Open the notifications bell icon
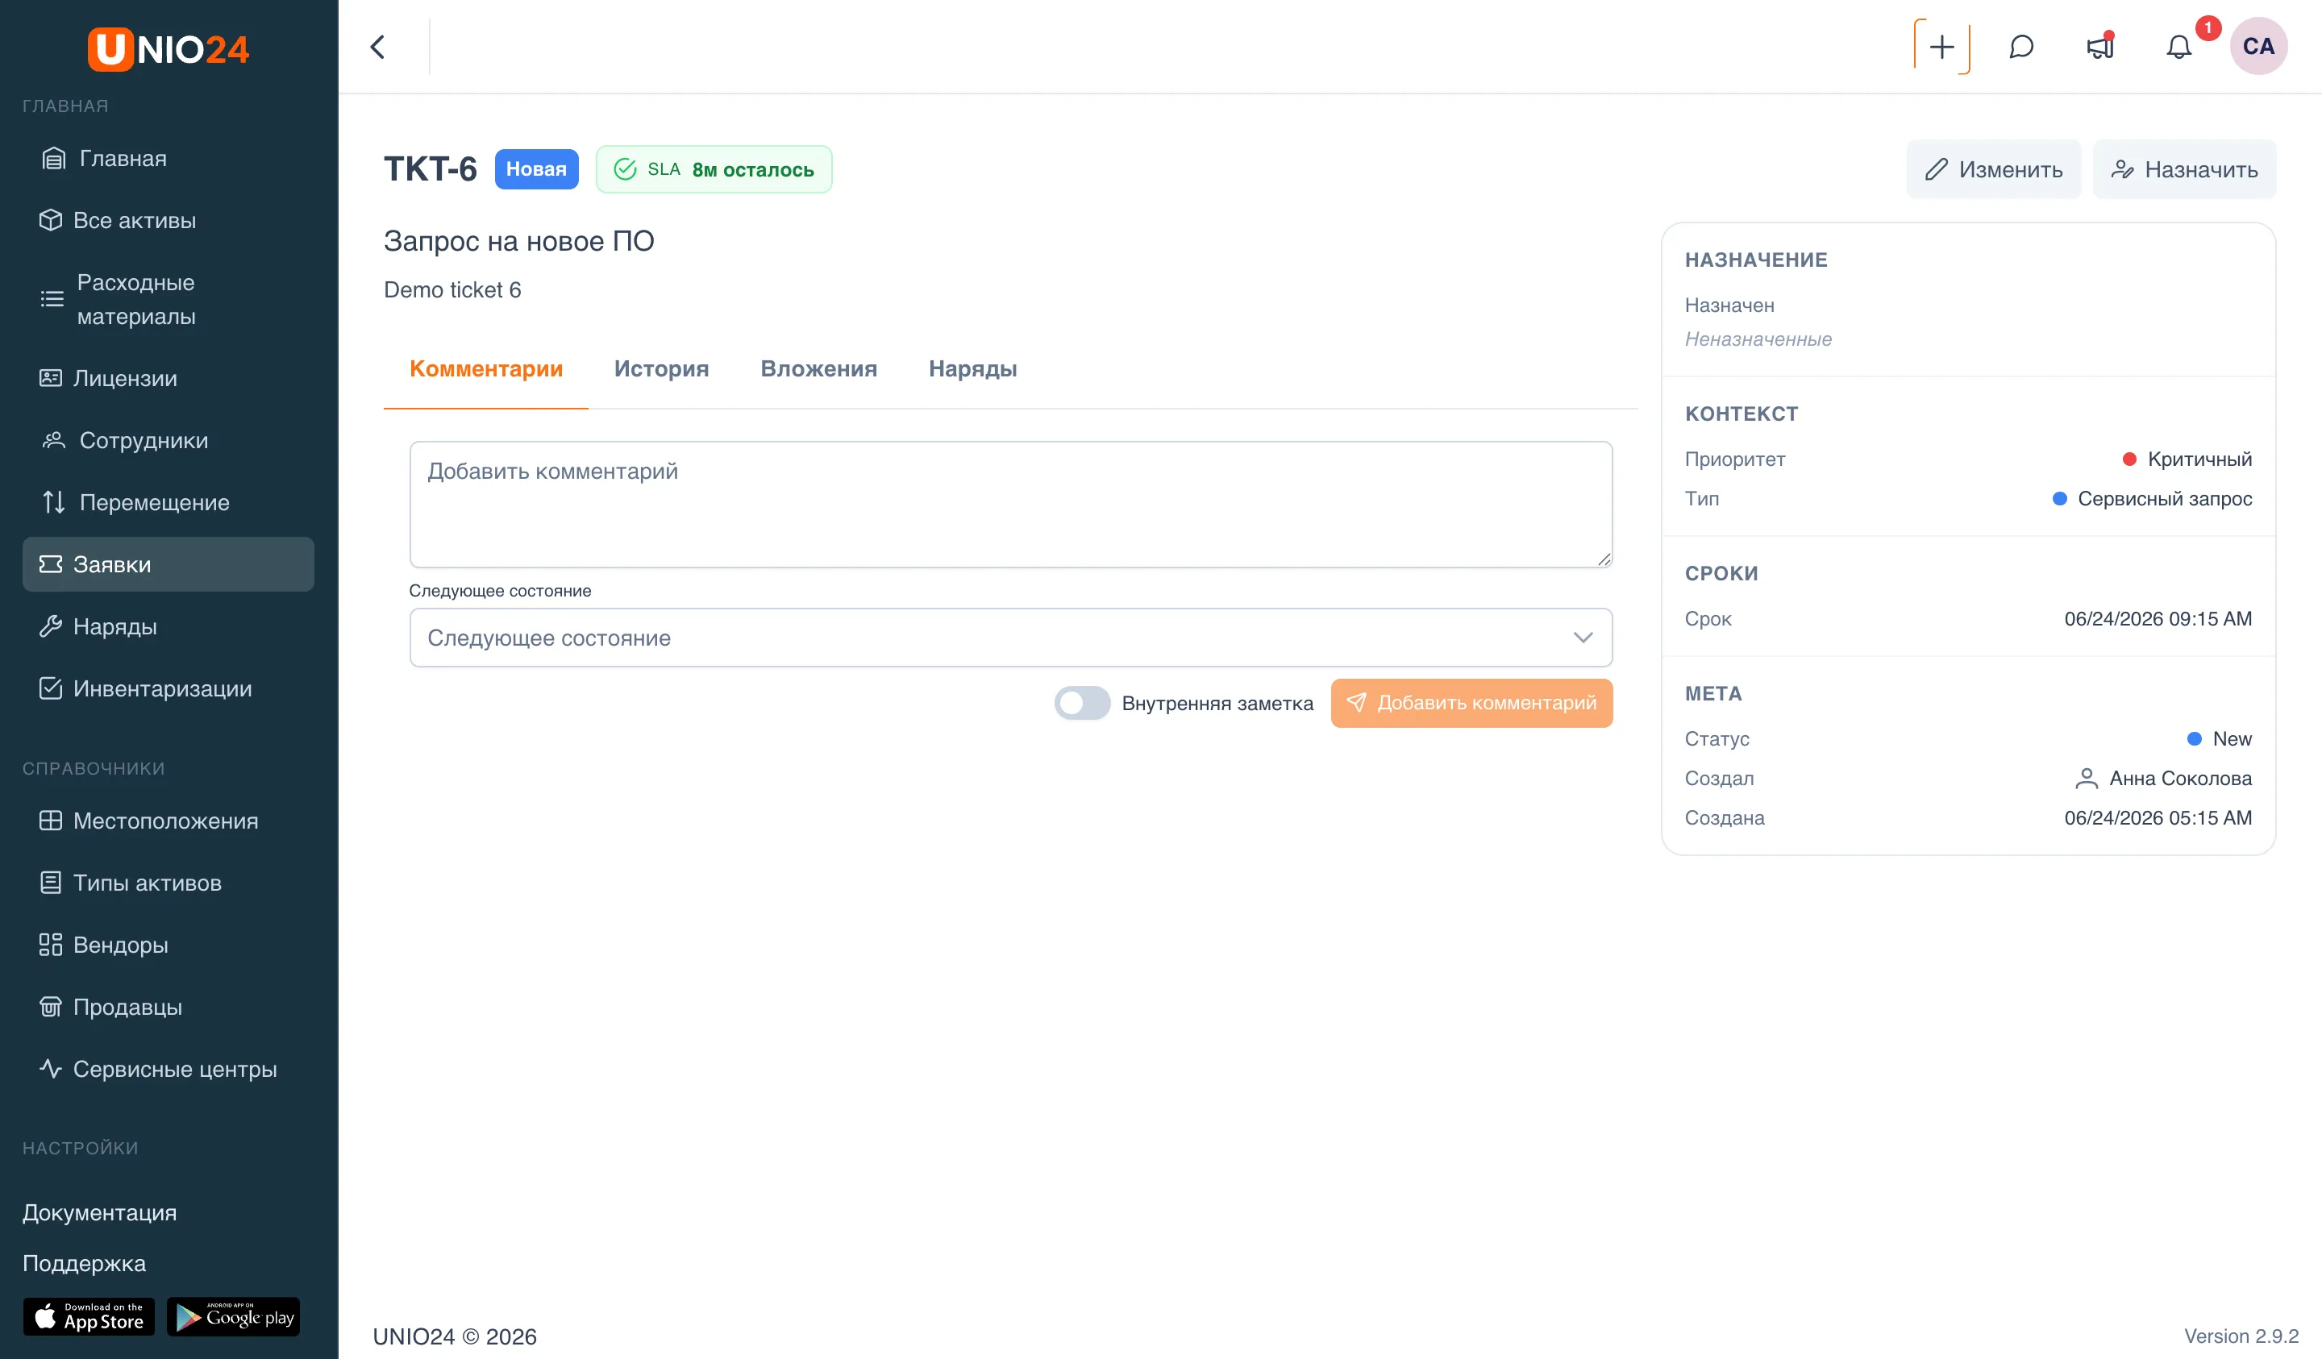 2178,47
